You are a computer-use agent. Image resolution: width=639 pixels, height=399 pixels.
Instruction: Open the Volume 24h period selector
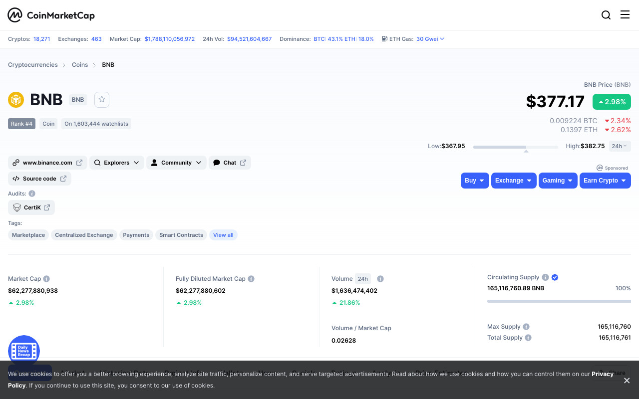tap(363, 279)
